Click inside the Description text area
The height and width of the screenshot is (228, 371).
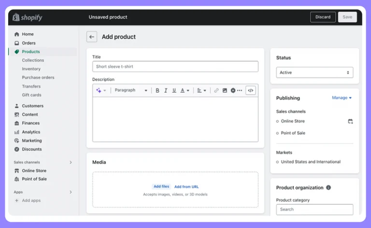175,119
